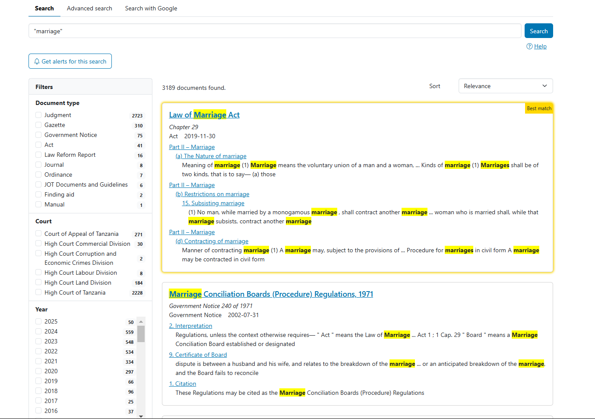Open the Relevance sort dropdown
Screen dimensions: 595x419
(x=505, y=86)
